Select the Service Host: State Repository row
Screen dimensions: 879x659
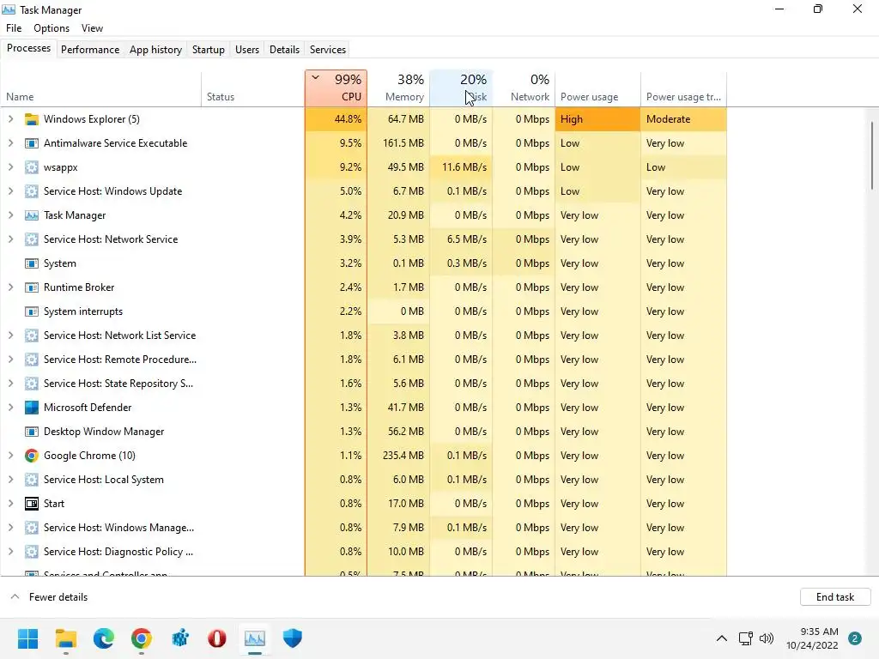[x=363, y=384]
